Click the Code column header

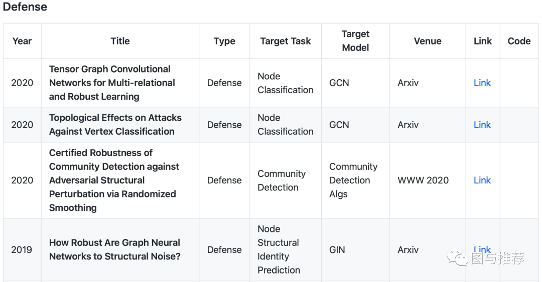tap(519, 41)
